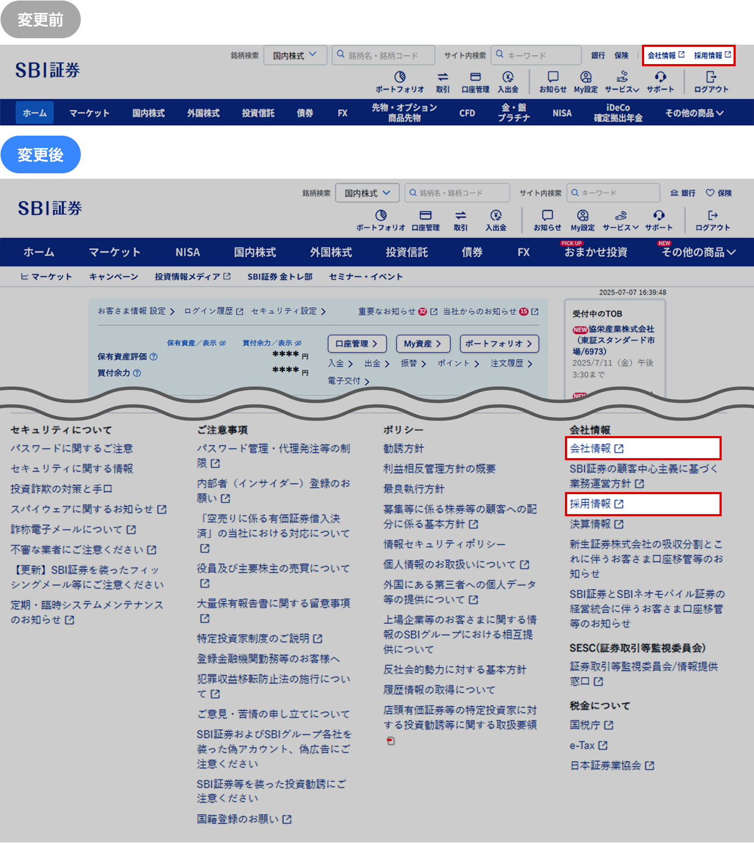Click 入出金 icon in the 変更後 header
The width and height of the screenshot is (754, 843).
click(x=496, y=215)
